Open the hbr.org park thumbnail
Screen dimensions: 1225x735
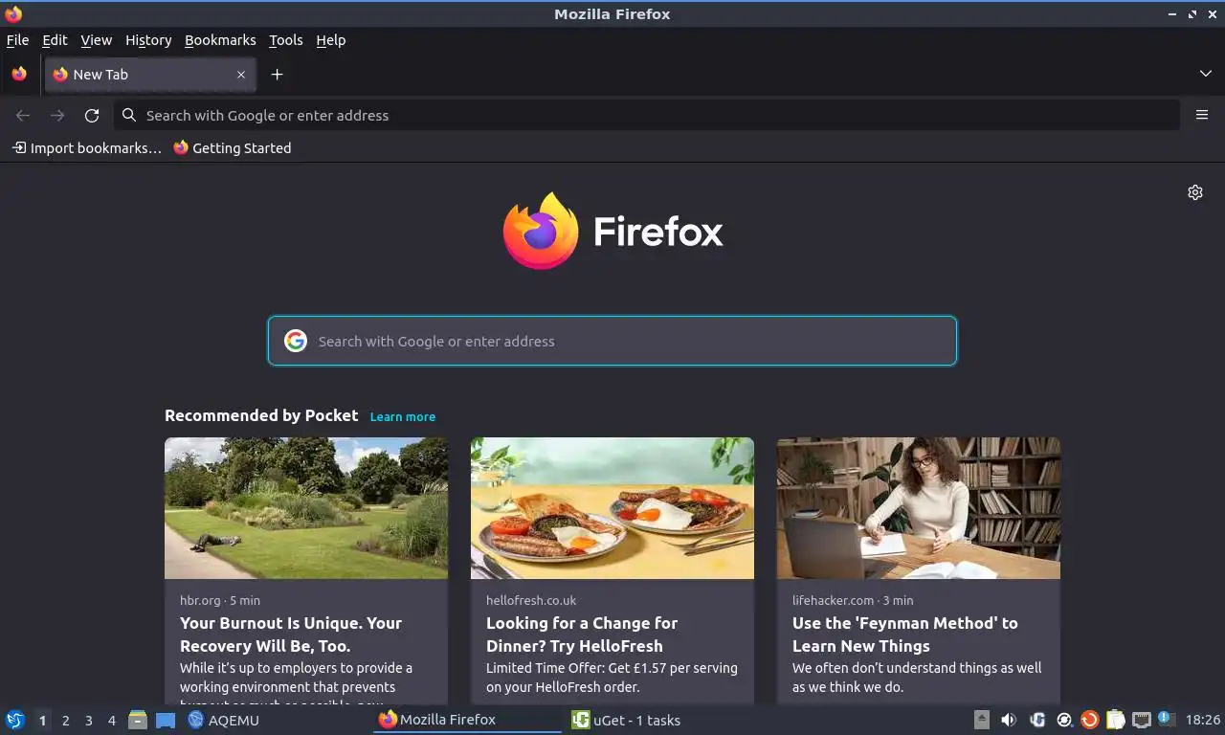point(306,508)
